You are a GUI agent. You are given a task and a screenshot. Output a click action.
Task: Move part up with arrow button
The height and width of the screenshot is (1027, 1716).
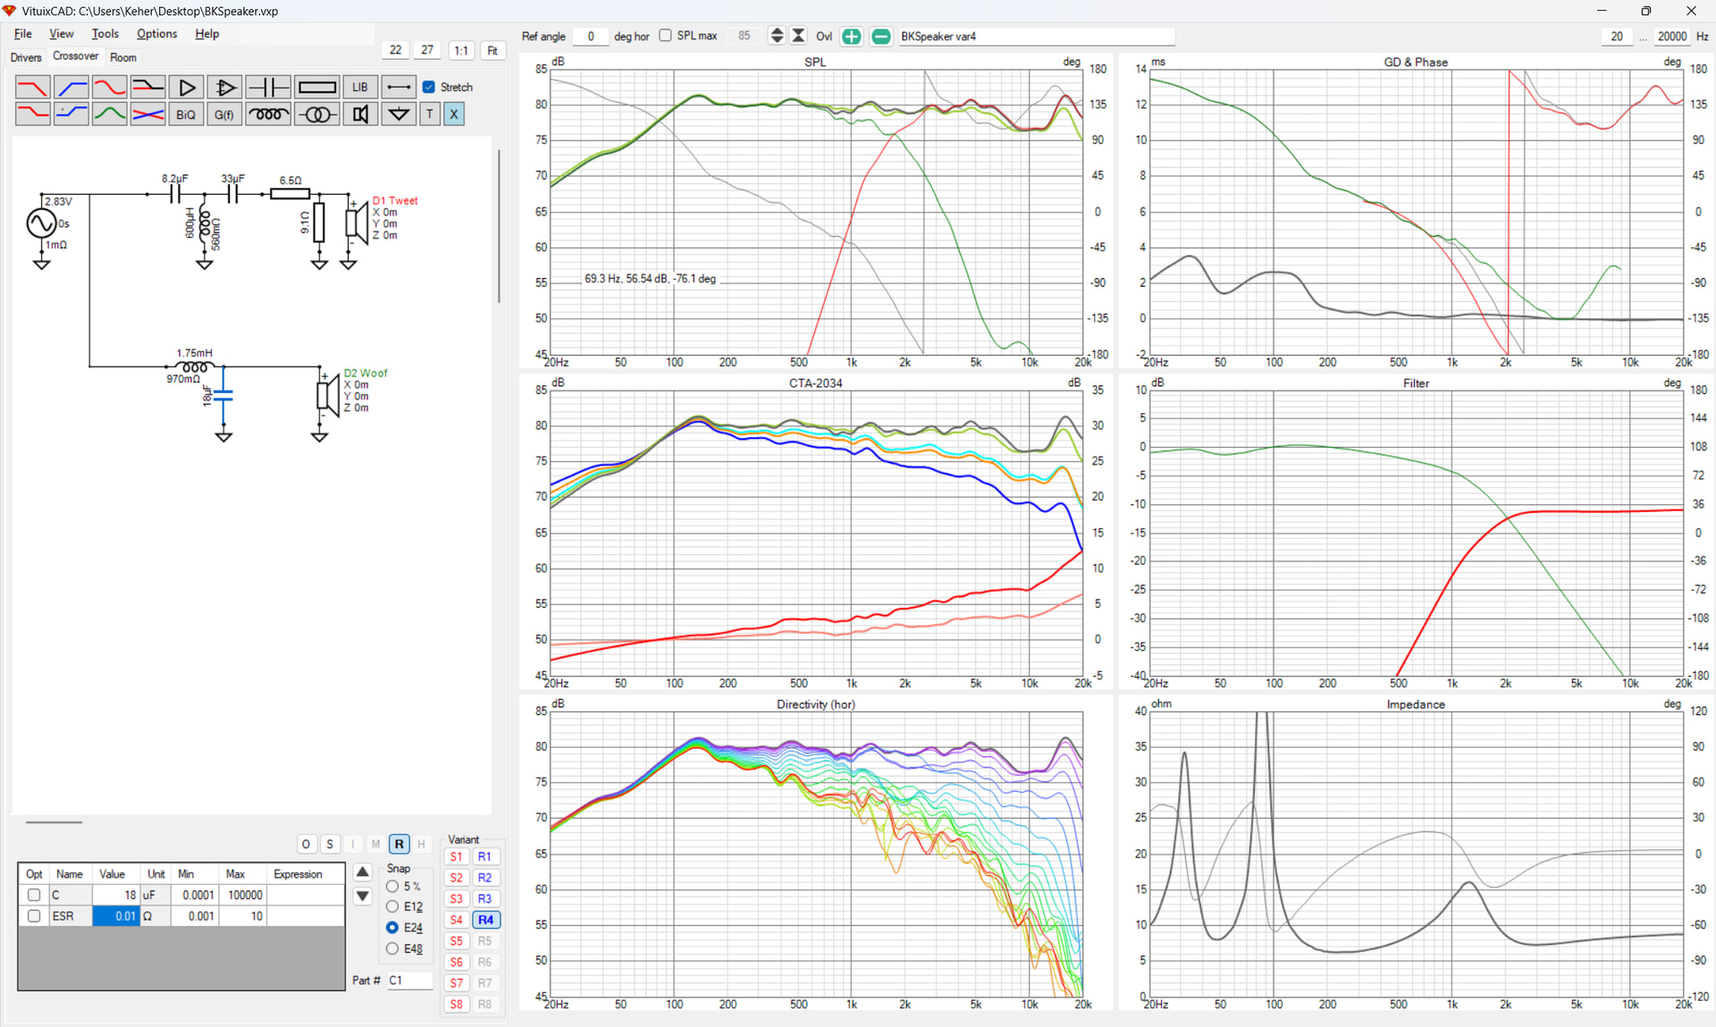(362, 871)
